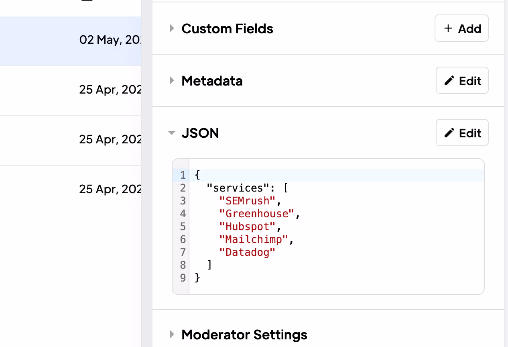This screenshot has height=347, width=508.
Task: Click the pencil icon in JSON Edit
Action: [x=449, y=133]
